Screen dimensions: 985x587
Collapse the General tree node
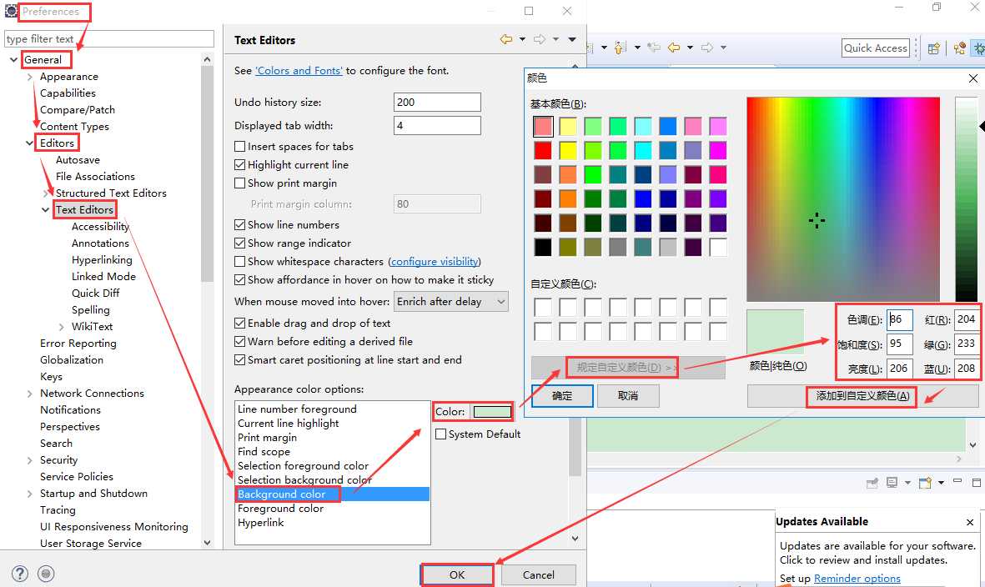point(14,60)
